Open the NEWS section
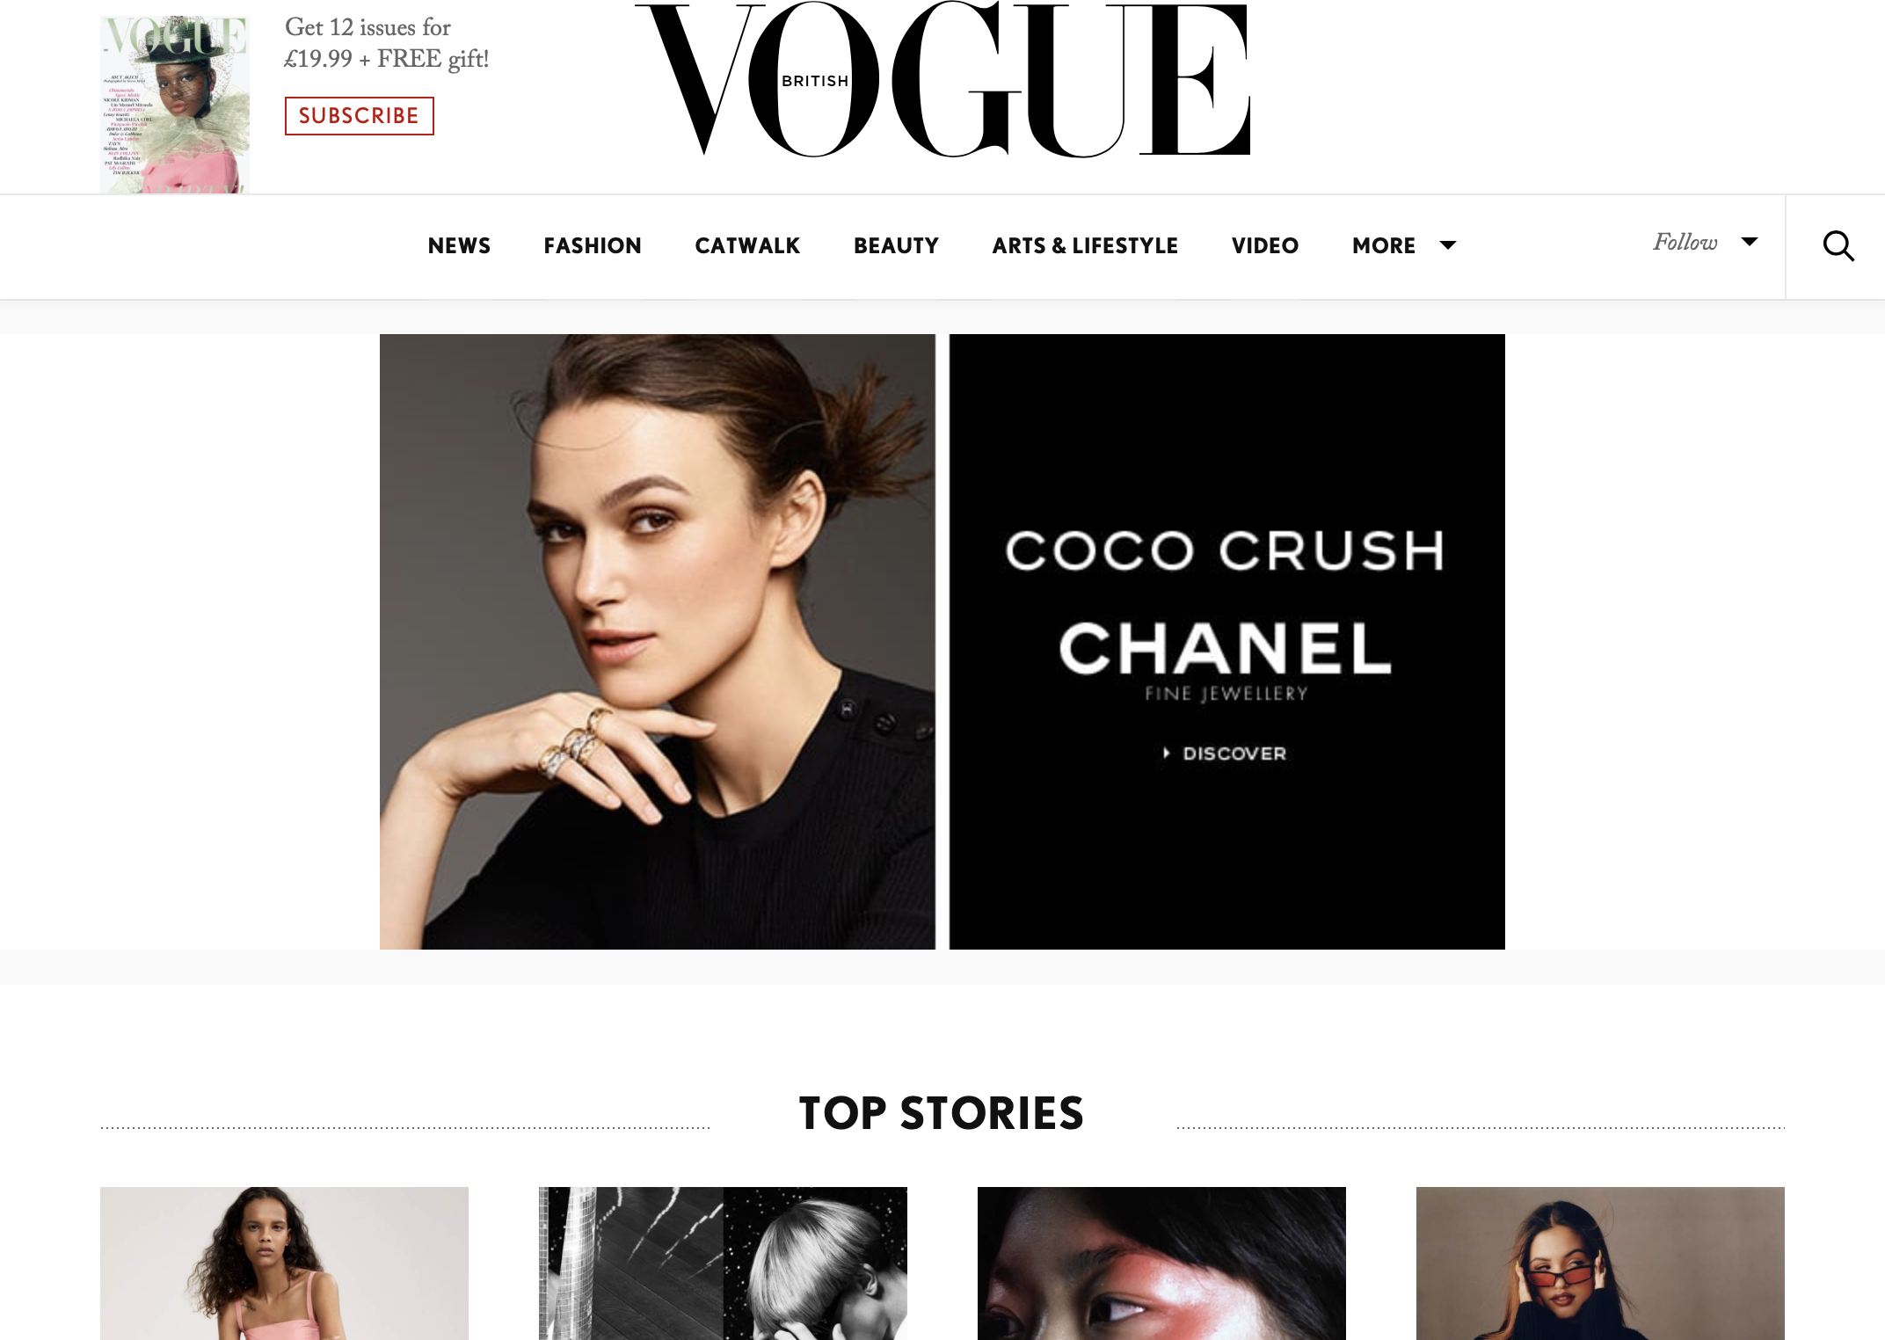The image size is (1885, 1340). tap(459, 246)
